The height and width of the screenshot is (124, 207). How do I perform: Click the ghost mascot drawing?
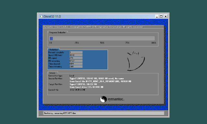click(x=136, y=61)
